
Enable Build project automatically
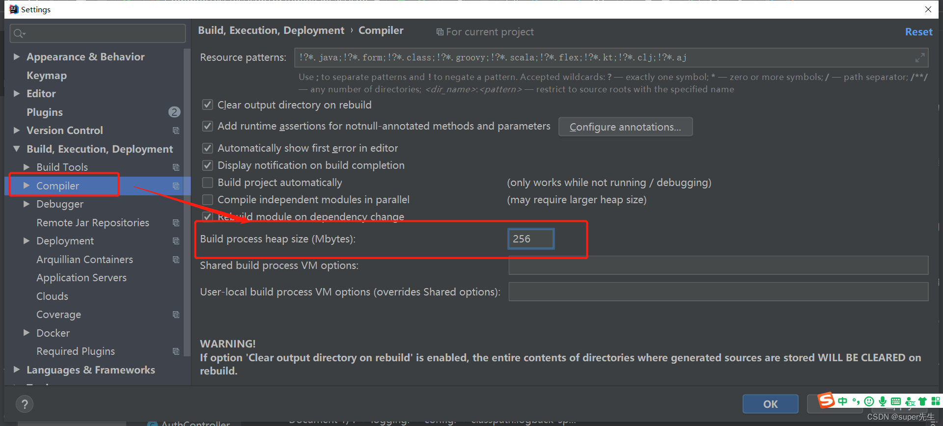208,183
